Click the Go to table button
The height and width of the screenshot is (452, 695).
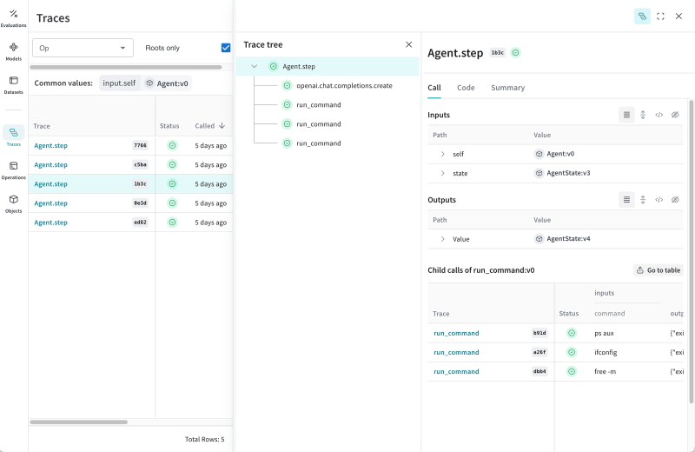658,270
